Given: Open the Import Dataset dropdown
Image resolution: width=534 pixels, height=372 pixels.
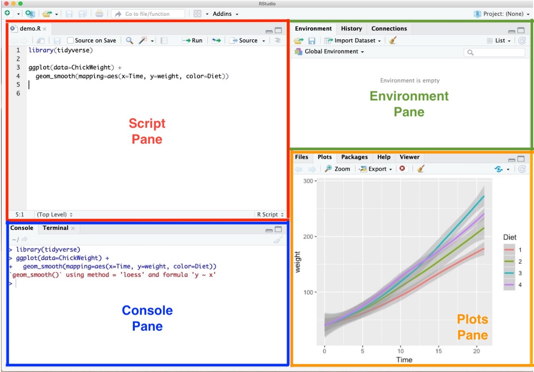Looking at the screenshot, I should coord(352,40).
